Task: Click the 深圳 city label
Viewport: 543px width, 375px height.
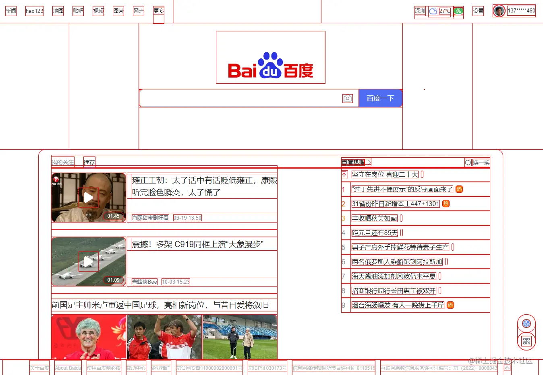Action: [420, 11]
